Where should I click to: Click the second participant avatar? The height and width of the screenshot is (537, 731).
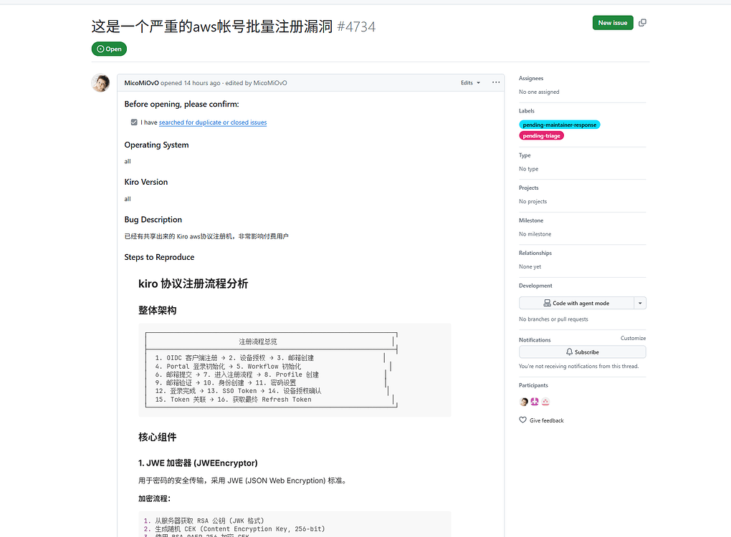[x=534, y=402]
